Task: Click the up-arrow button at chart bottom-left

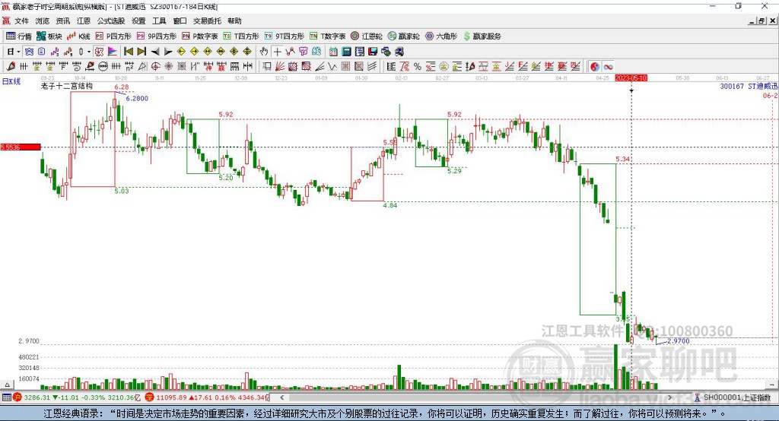Action: (7, 385)
